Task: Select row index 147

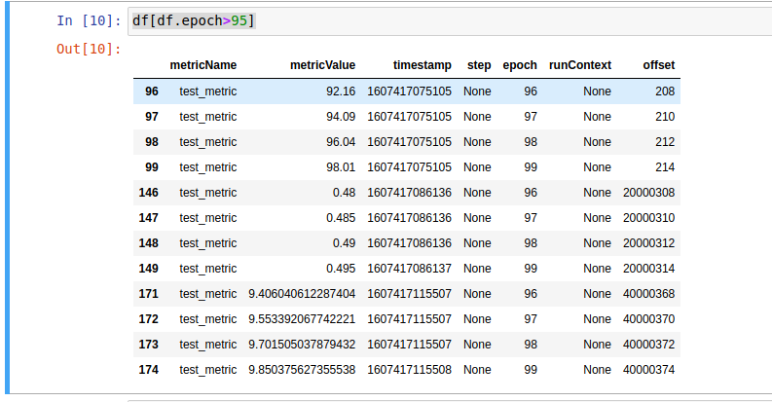Action: pyautogui.click(x=148, y=218)
